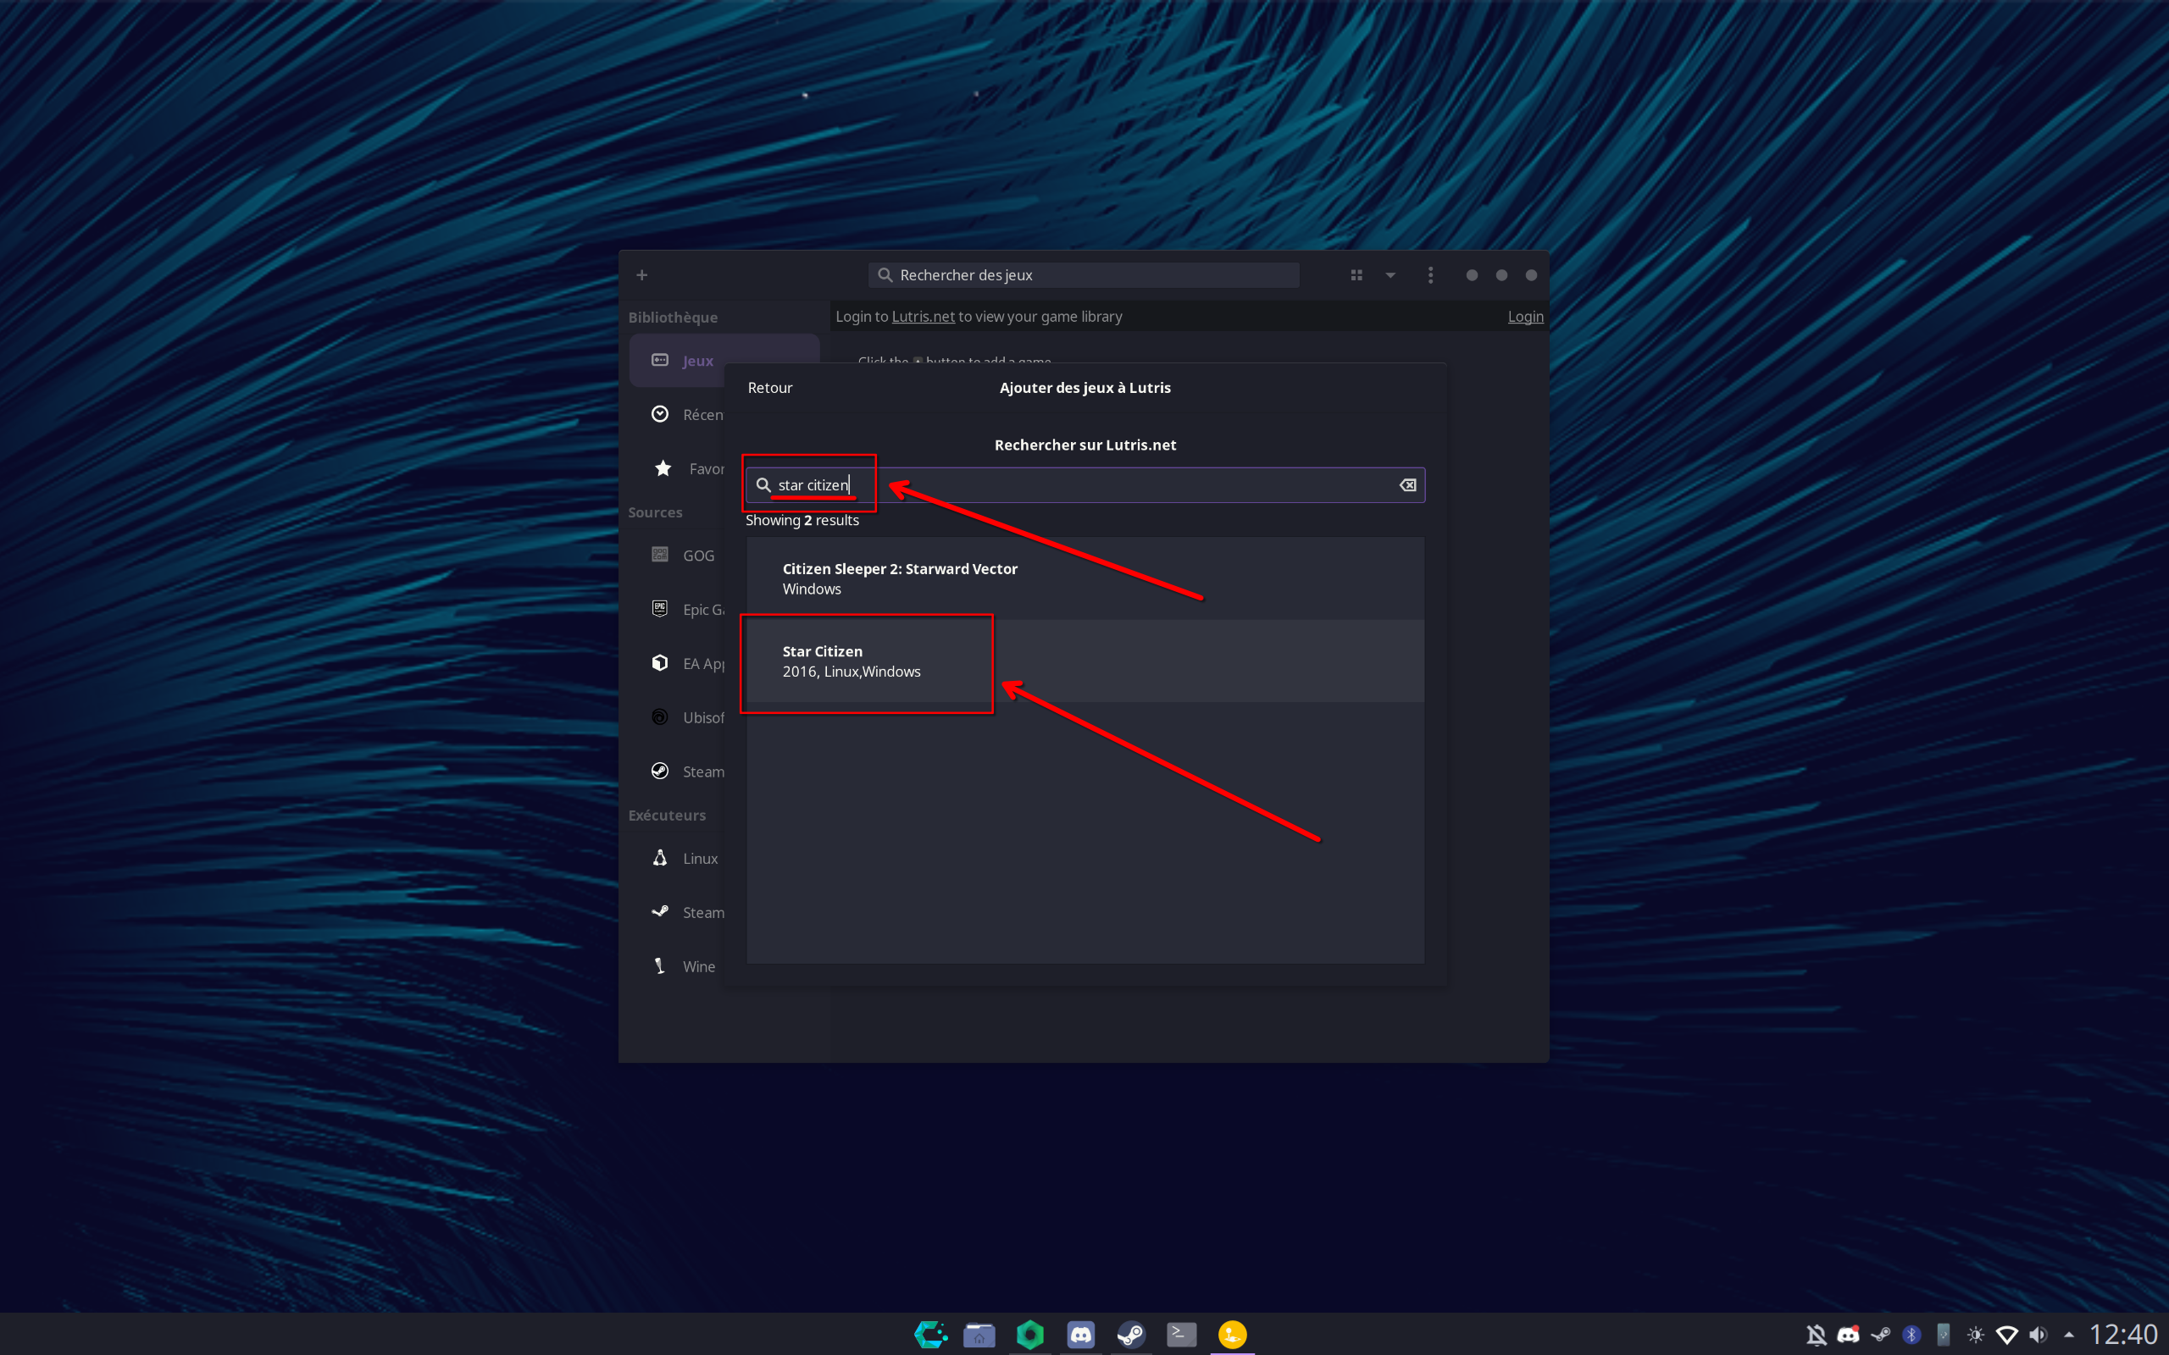The image size is (2169, 1355).
Task: Focus the Rechercher des jeux search field
Action: pyautogui.click(x=1084, y=275)
